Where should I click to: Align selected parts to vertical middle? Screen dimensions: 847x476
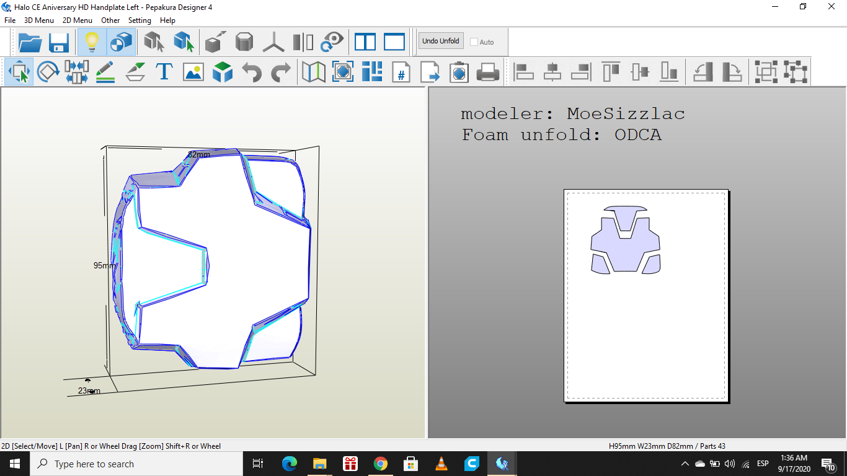pyautogui.click(x=640, y=72)
